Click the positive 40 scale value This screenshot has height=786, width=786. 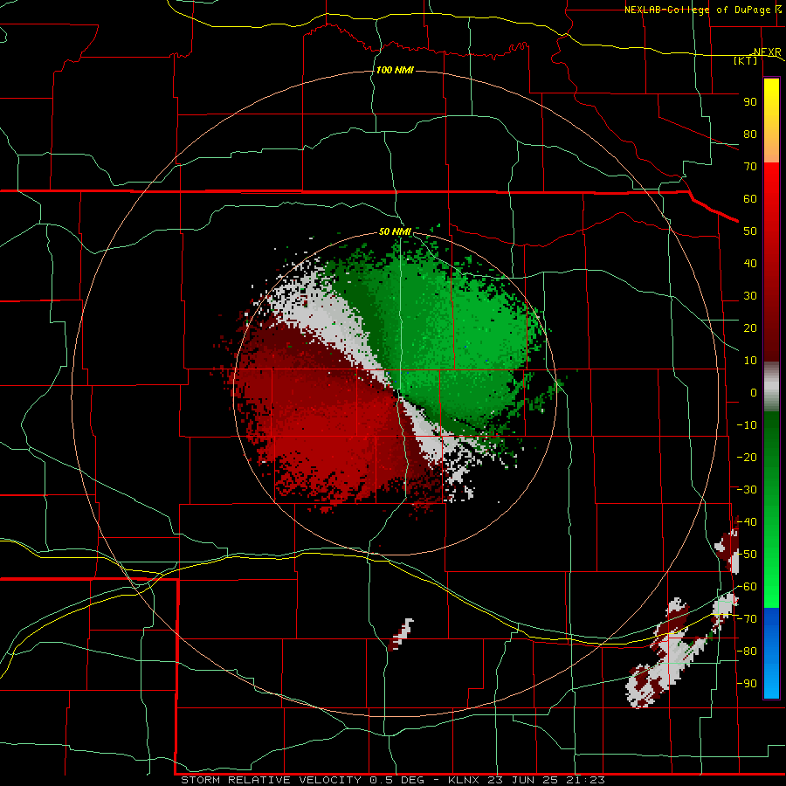point(750,264)
